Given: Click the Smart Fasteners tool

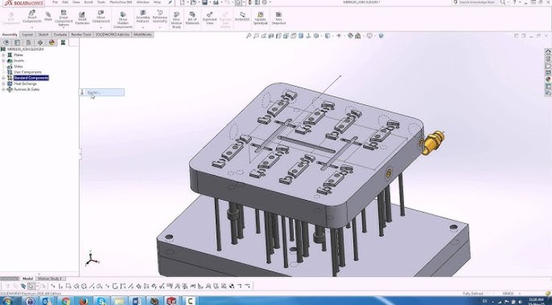Looking at the screenshot, I should coord(82,18).
